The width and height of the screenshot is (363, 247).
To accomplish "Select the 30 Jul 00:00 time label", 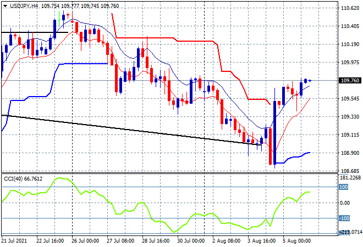I will click(191, 241).
